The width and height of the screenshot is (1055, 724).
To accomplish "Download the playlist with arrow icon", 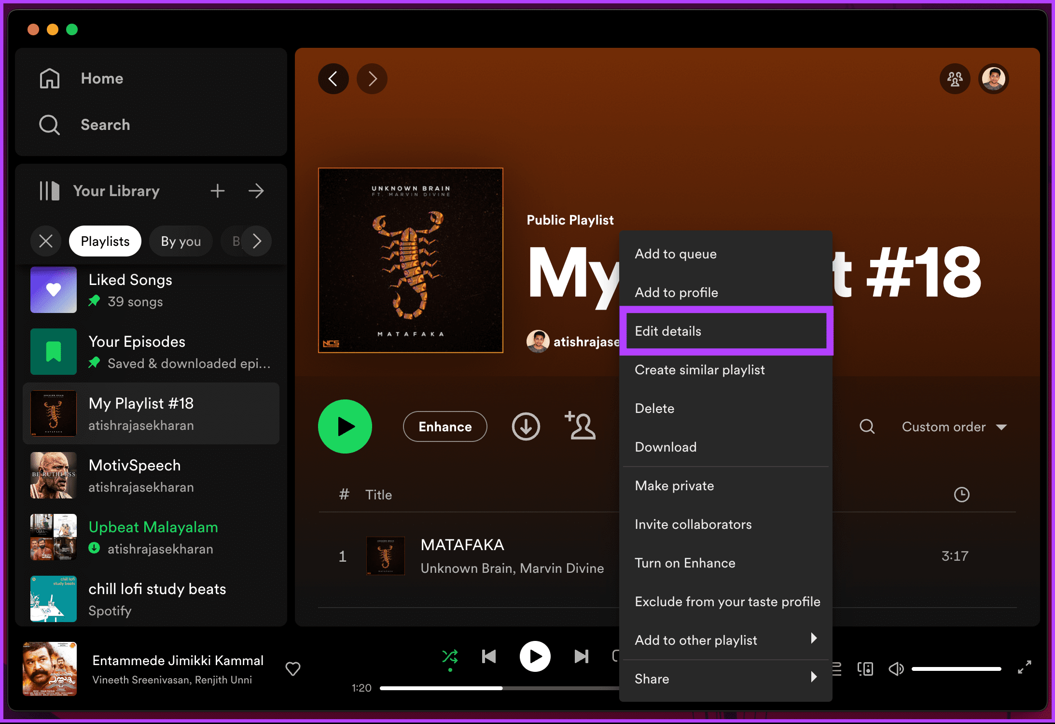I will pyautogui.click(x=526, y=426).
